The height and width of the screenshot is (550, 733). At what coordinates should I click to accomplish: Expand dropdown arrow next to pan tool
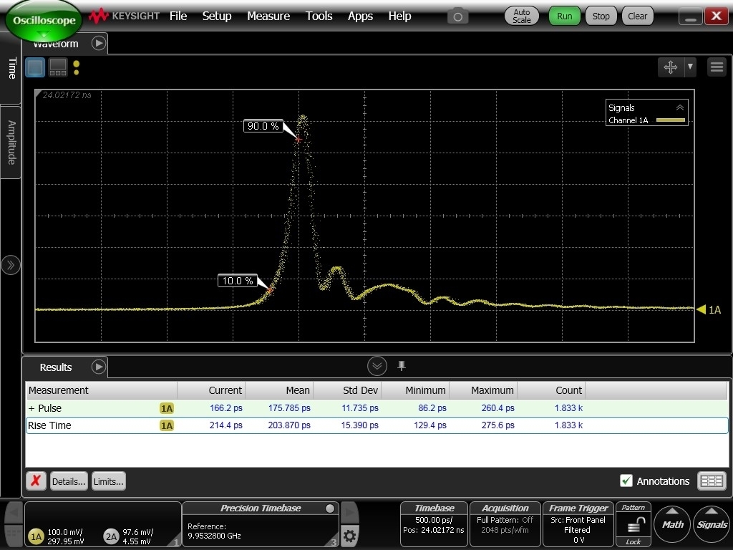pos(690,67)
